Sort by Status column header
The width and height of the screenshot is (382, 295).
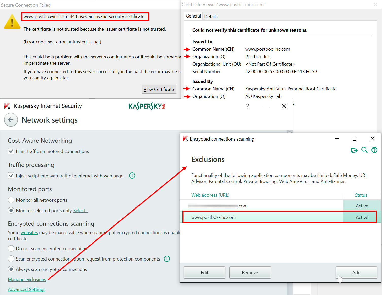click(361, 195)
